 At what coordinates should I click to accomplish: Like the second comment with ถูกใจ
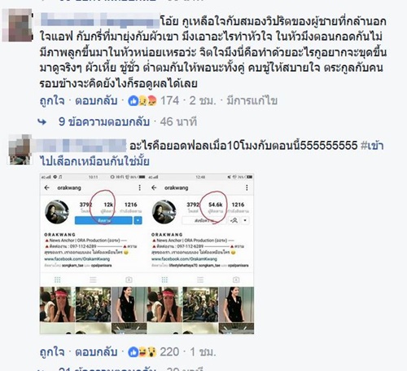52,352
